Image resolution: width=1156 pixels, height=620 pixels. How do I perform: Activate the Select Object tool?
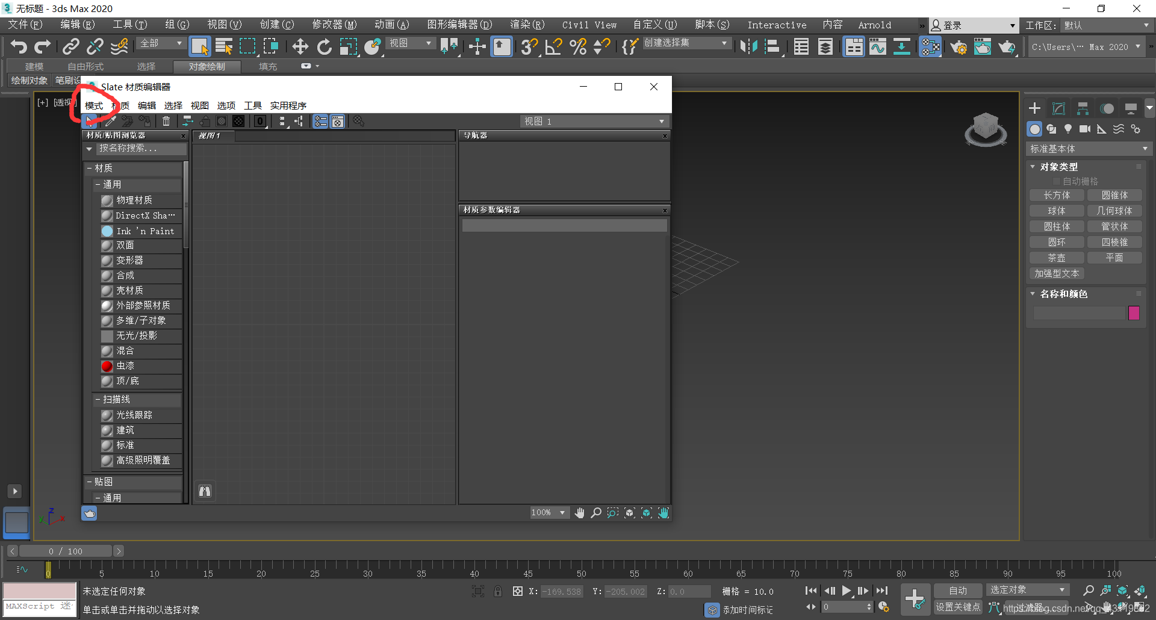pyautogui.click(x=199, y=46)
